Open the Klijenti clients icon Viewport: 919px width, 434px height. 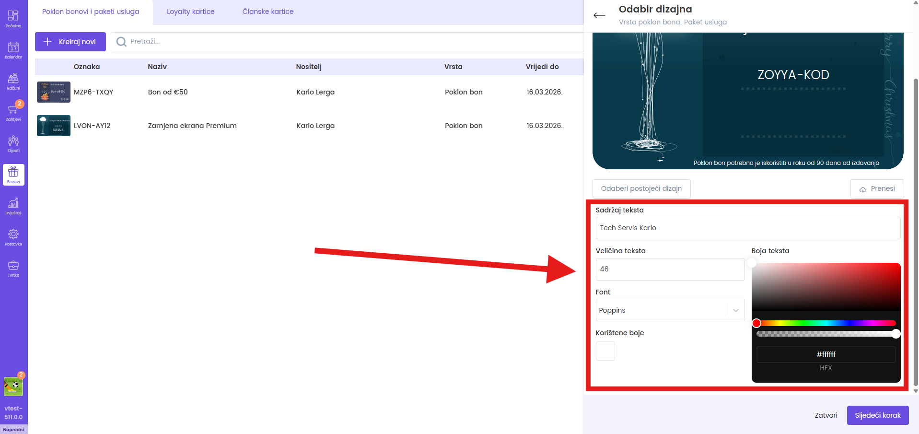(13, 143)
